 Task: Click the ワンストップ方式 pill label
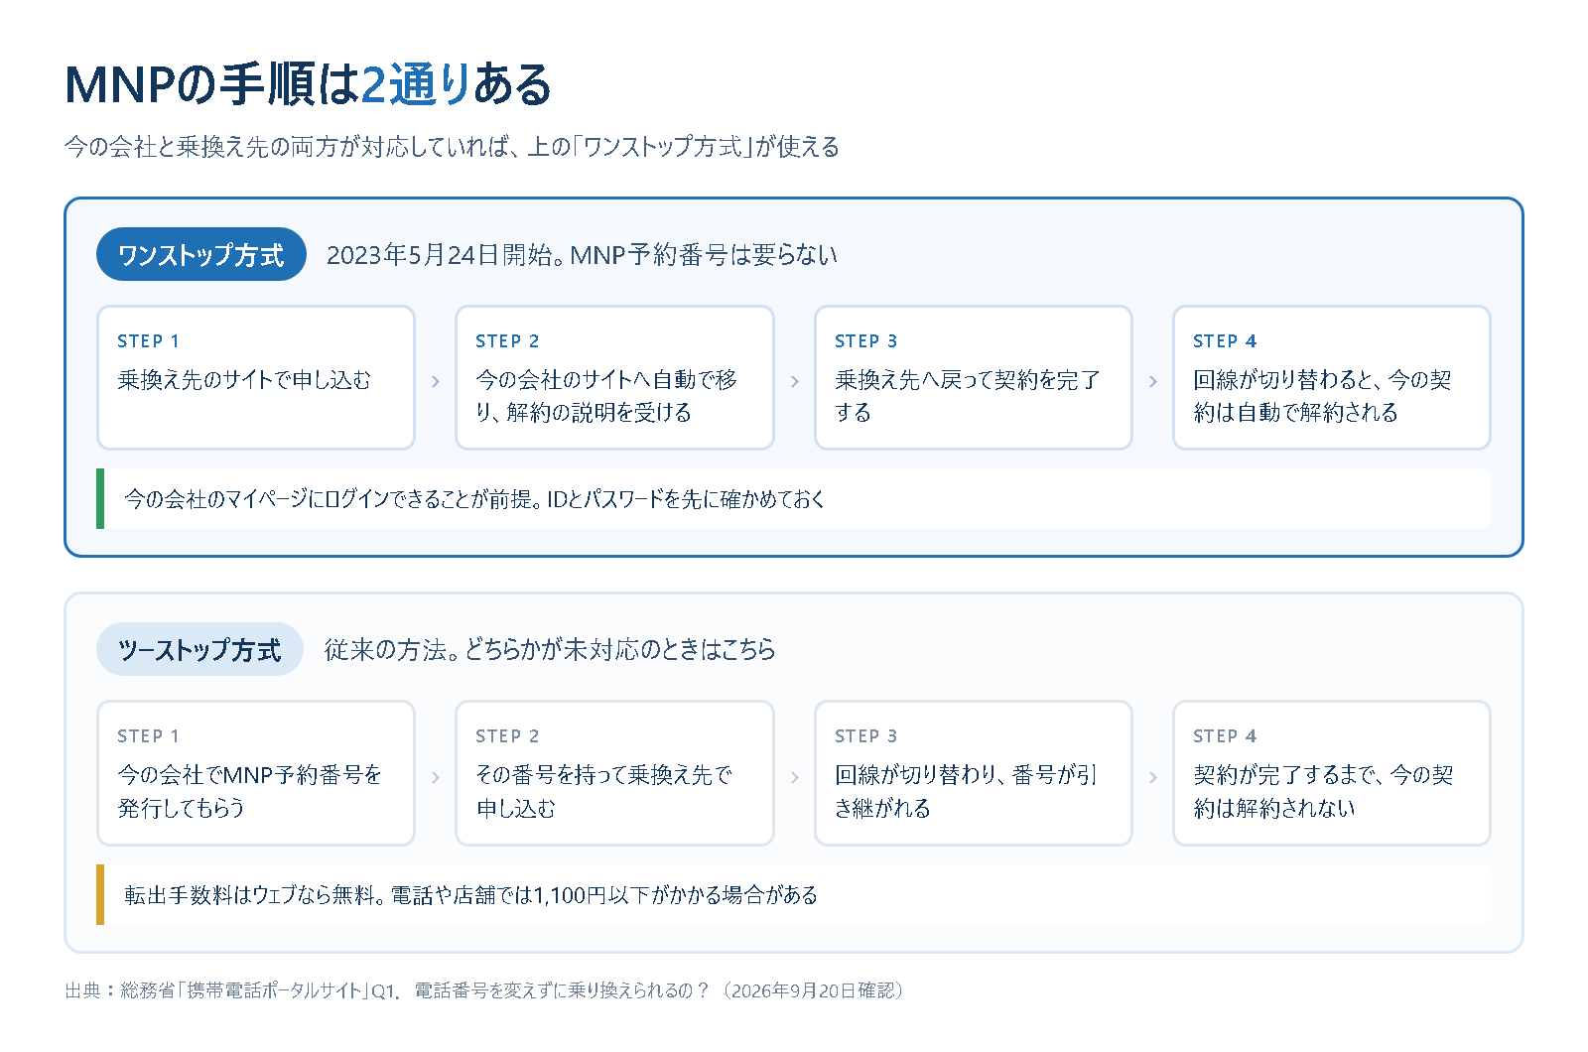201,255
